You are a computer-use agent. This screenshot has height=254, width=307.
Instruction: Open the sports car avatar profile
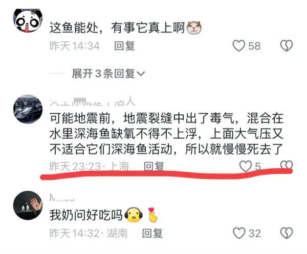(x=28, y=109)
